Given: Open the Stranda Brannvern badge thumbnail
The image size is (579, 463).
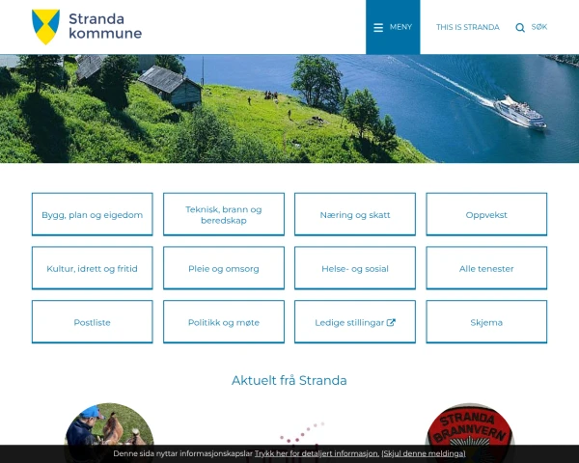Looking at the screenshot, I should 470,424.
